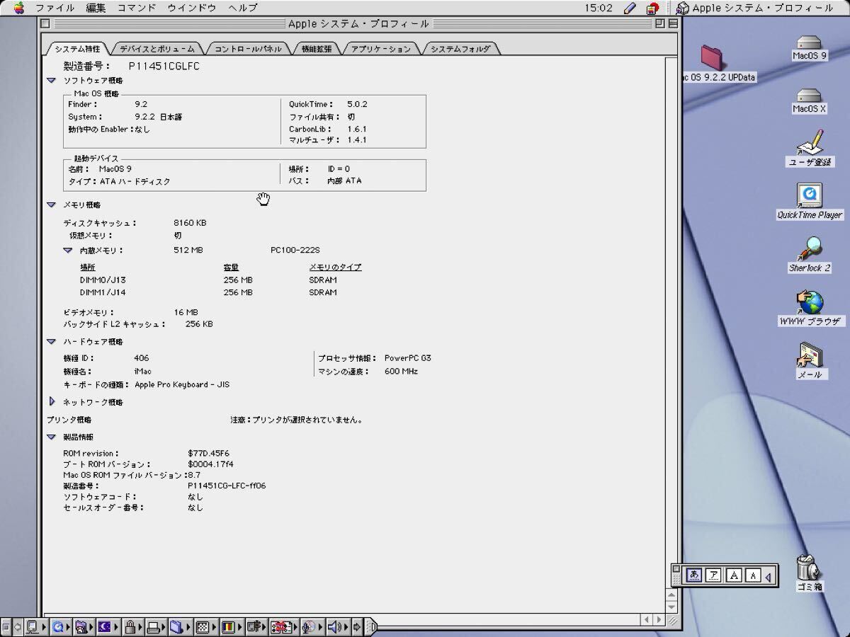Switch to the コントロールパネル tab
Image resolution: width=850 pixels, height=637 pixels.
pyautogui.click(x=248, y=49)
